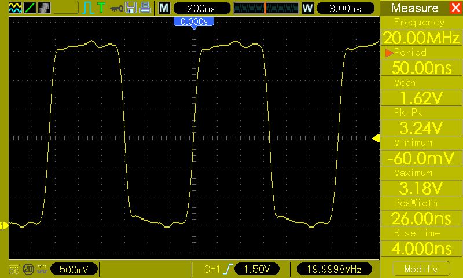
Task: Click the M main timebase box
Action: [x=164, y=8]
